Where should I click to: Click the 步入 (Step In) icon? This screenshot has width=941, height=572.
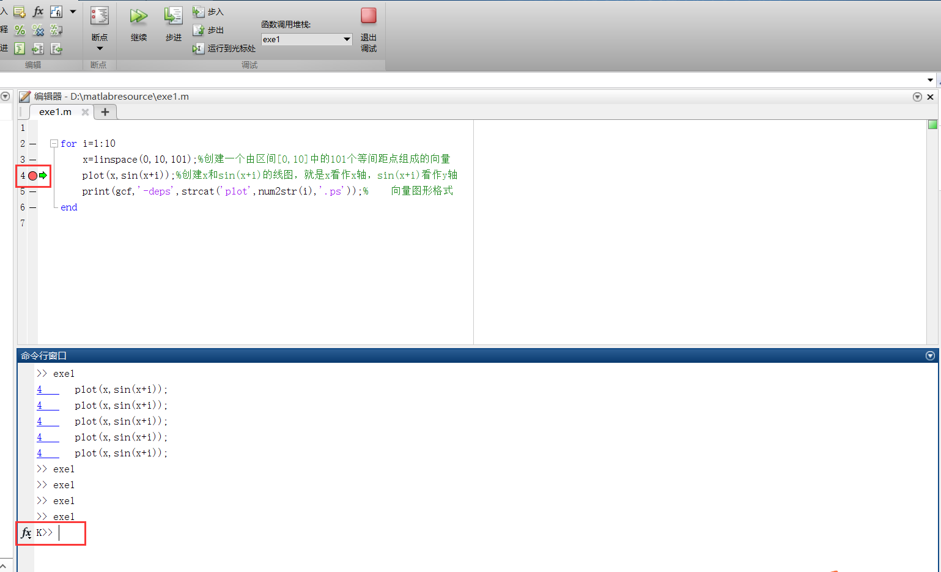point(199,11)
